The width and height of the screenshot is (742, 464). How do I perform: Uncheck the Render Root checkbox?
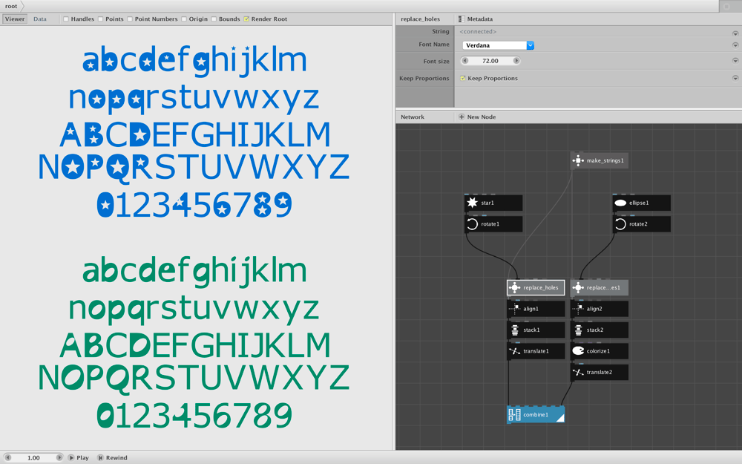[246, 19]
